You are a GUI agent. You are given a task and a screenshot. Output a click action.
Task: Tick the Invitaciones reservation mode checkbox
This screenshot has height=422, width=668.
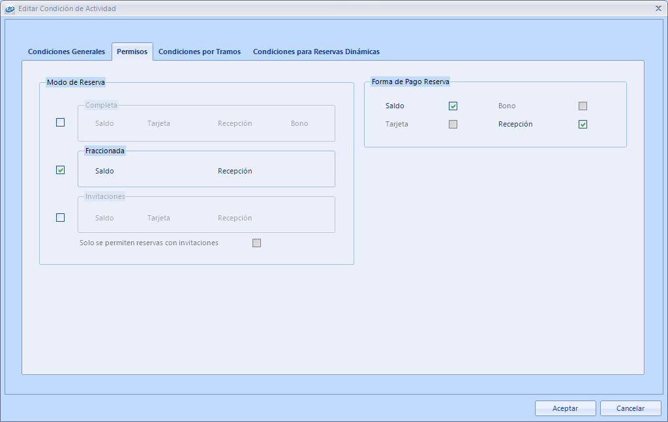[61, 218]
